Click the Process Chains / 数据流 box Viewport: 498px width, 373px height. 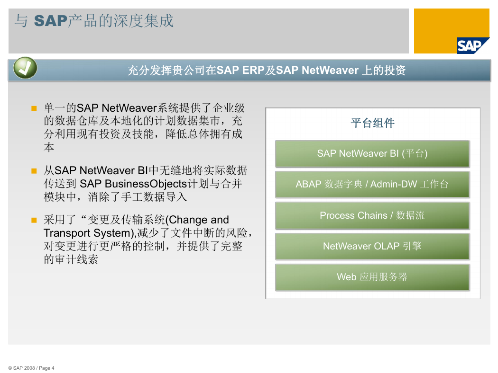click(x=372, y=215)
